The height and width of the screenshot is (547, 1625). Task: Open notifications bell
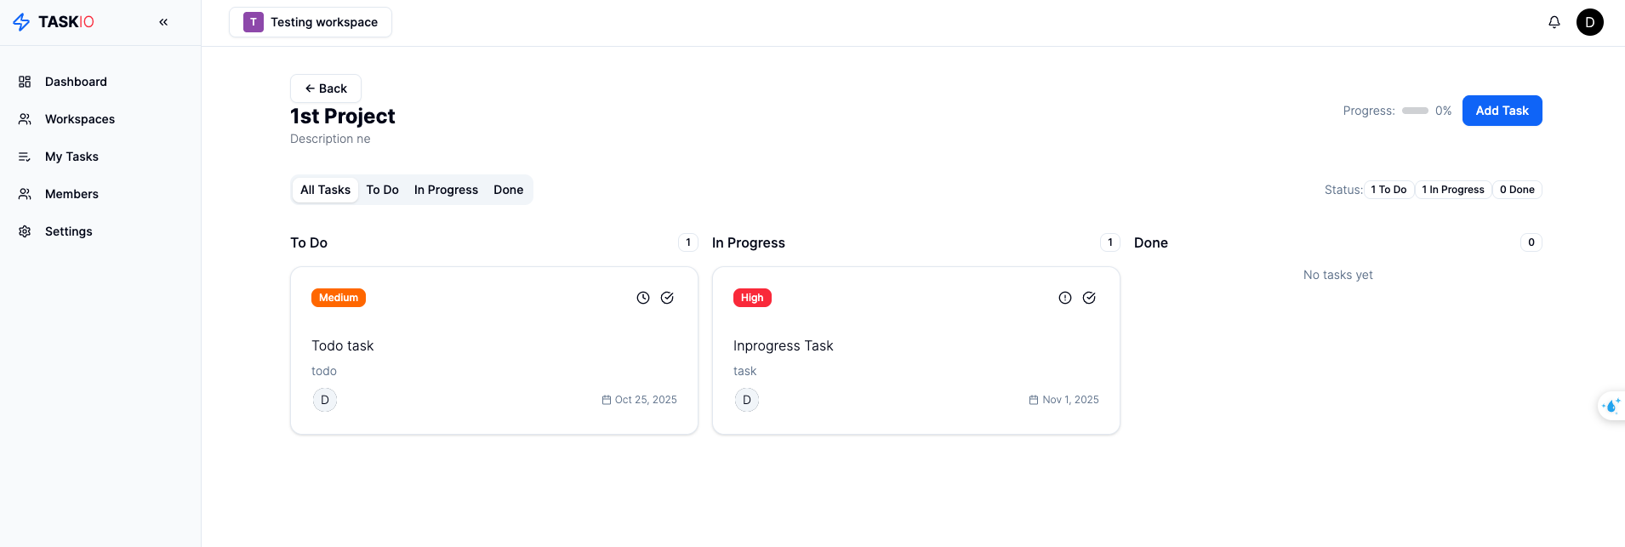[x=1554, y=22]
